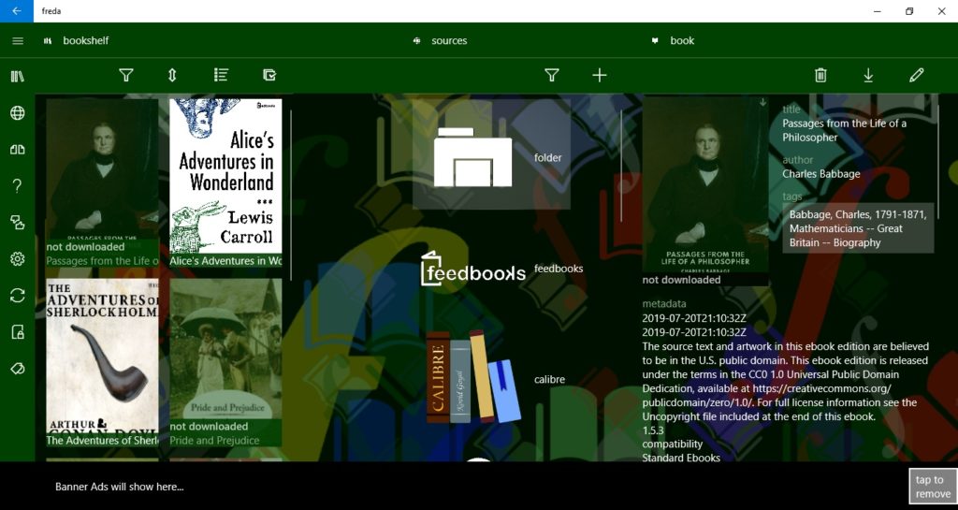Click the folder source label
The width and height of the screenshot is (958, 510).
click(x=547, y=157)
